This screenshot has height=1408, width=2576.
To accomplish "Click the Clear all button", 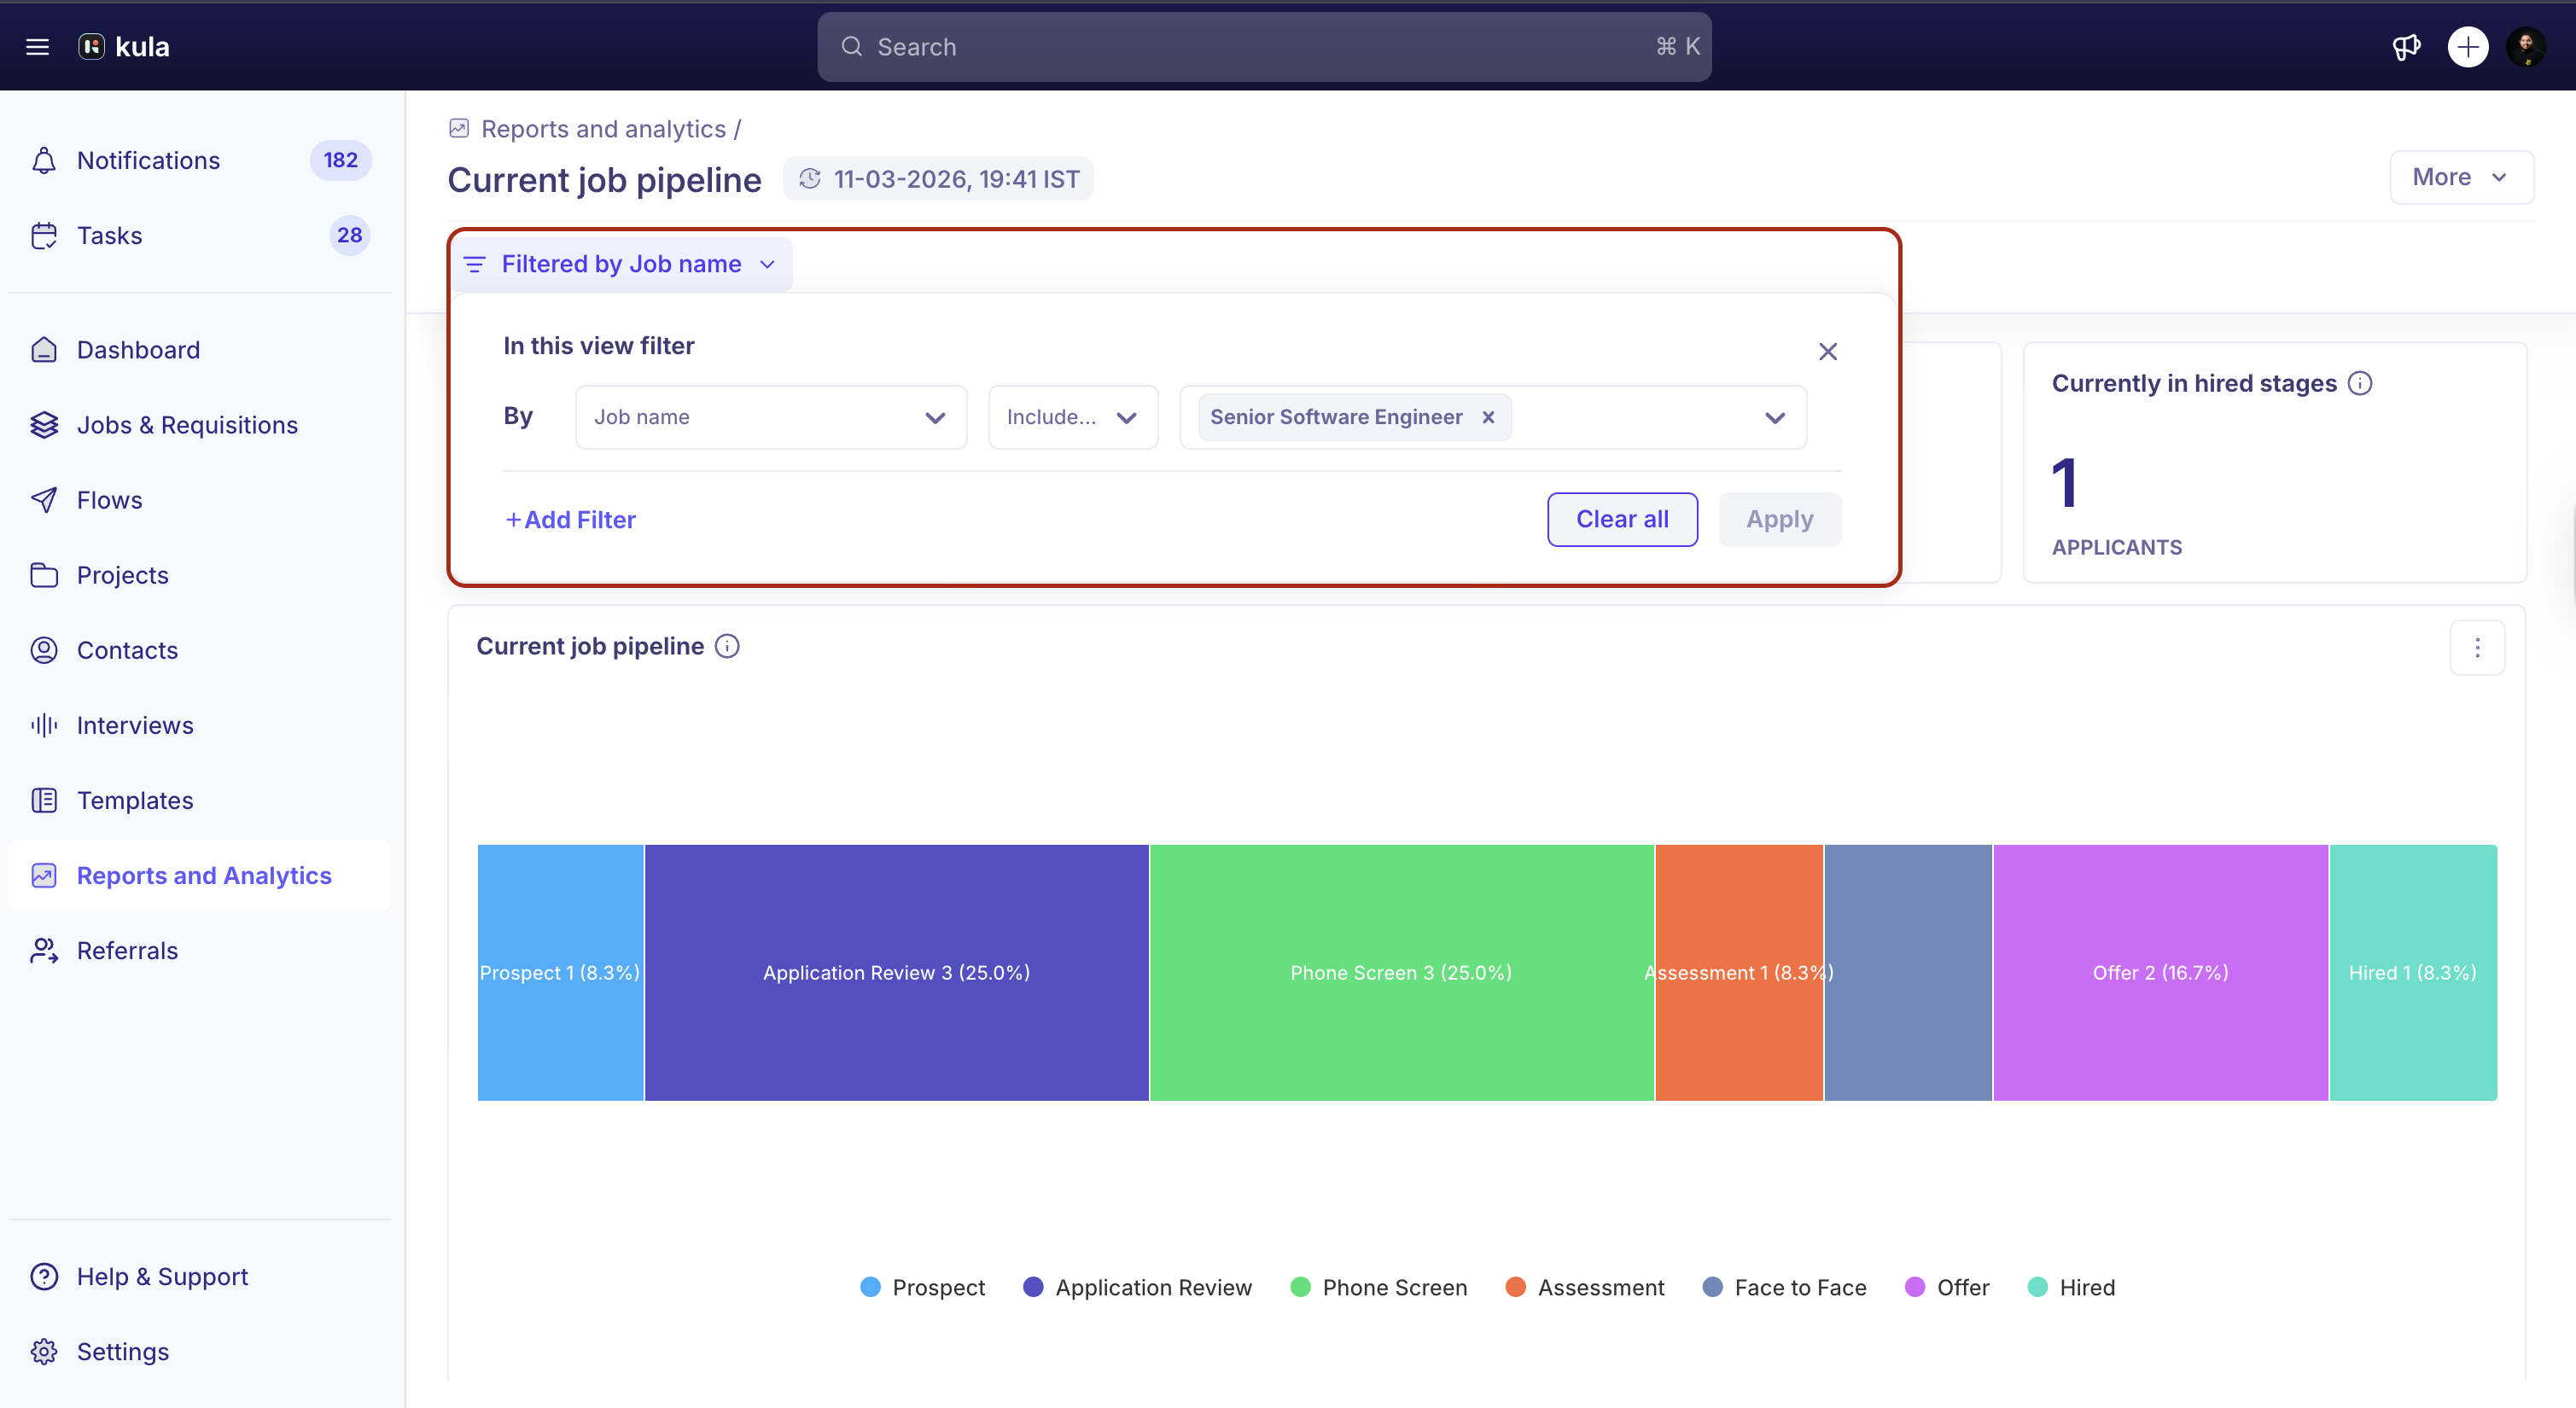I will (x=1621, y=519).
